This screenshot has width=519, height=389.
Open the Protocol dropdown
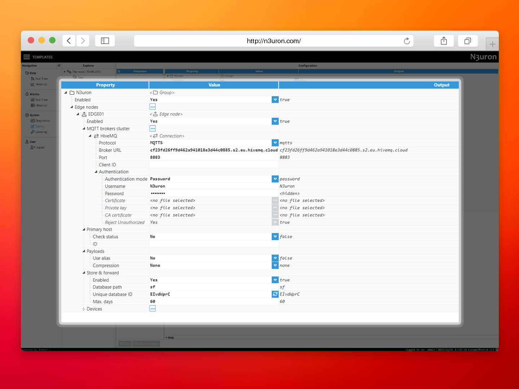point(275,143)
